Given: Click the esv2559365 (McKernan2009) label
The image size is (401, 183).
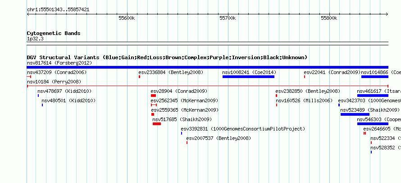Looking at the screenshot, I should (x=185, y=110).
